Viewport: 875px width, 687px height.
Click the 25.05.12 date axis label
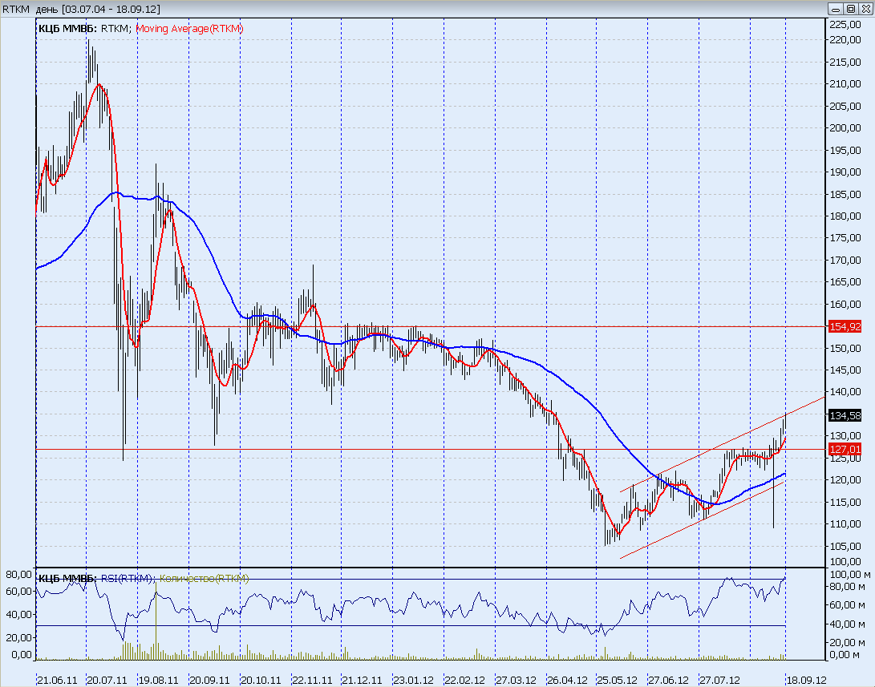point(618,681)
